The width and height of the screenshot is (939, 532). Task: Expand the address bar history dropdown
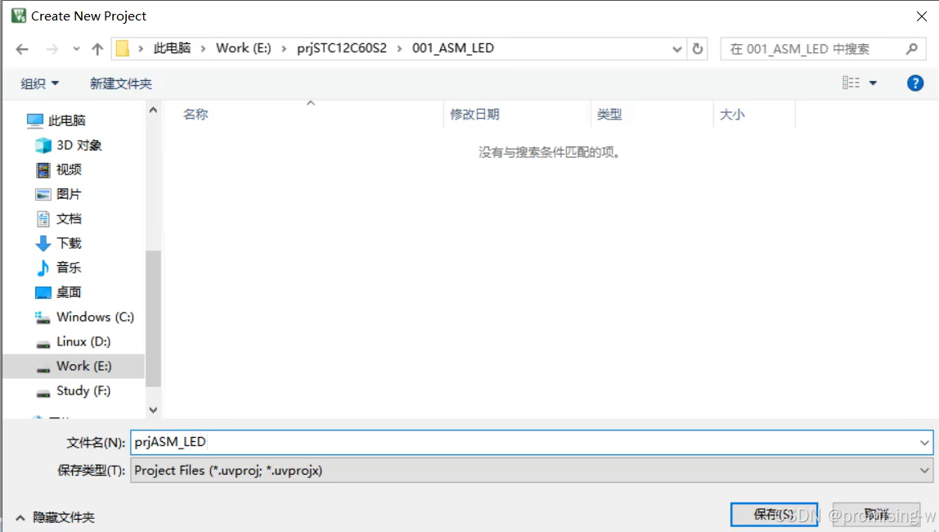pos(676,49)
